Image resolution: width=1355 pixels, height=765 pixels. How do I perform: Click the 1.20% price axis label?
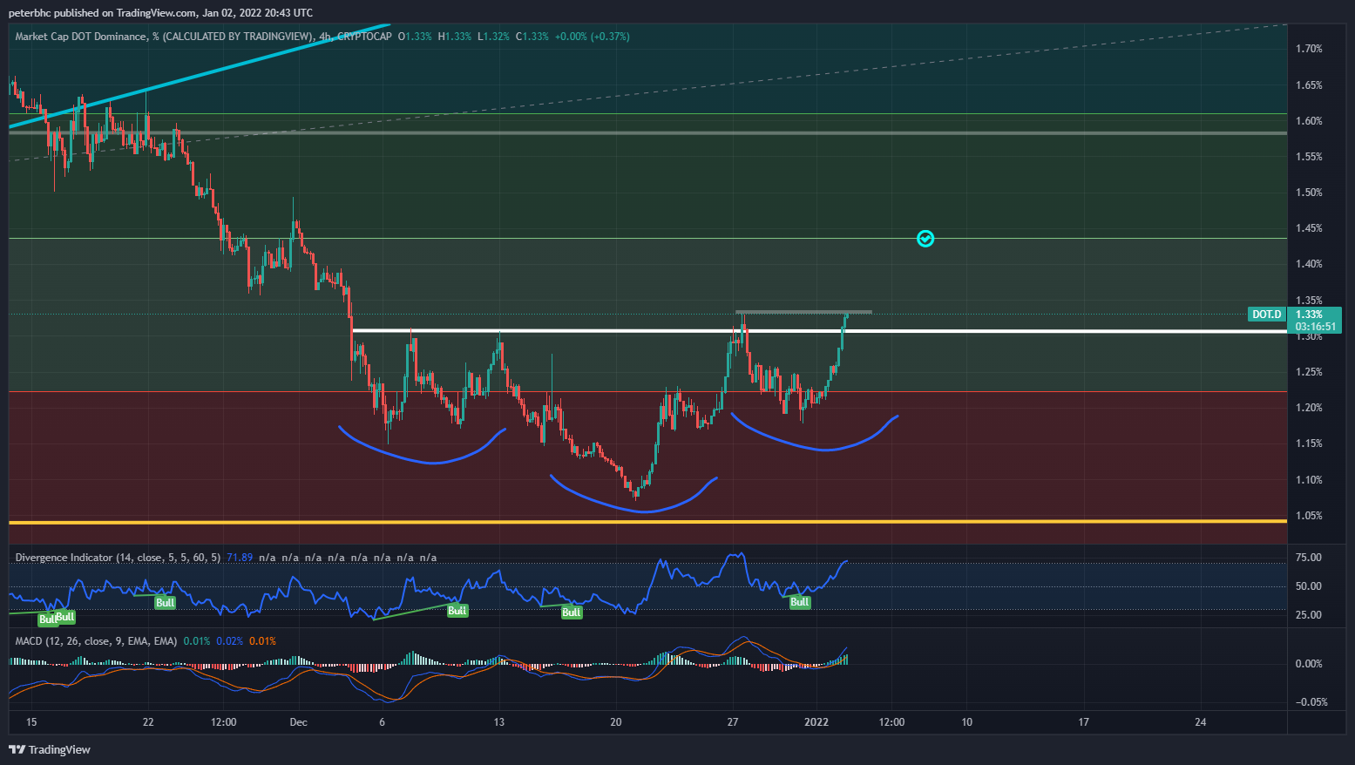[1309, 408]
